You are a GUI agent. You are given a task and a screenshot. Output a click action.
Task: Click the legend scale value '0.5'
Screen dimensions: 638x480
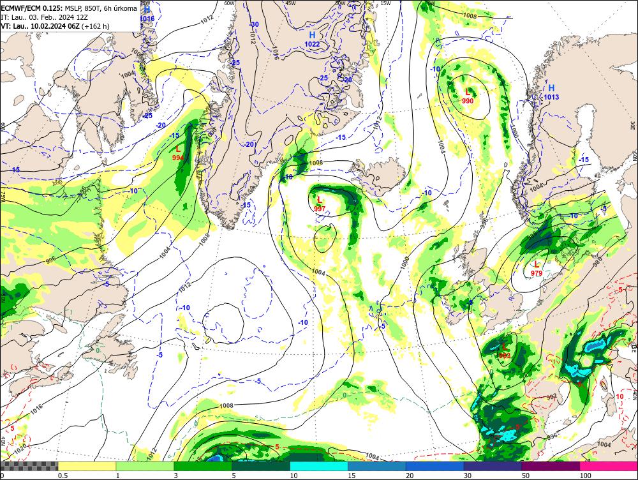pyautogui.click(x=63, y=476)
